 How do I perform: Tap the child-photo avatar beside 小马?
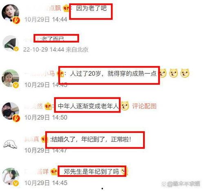click(x=10, y=78)
